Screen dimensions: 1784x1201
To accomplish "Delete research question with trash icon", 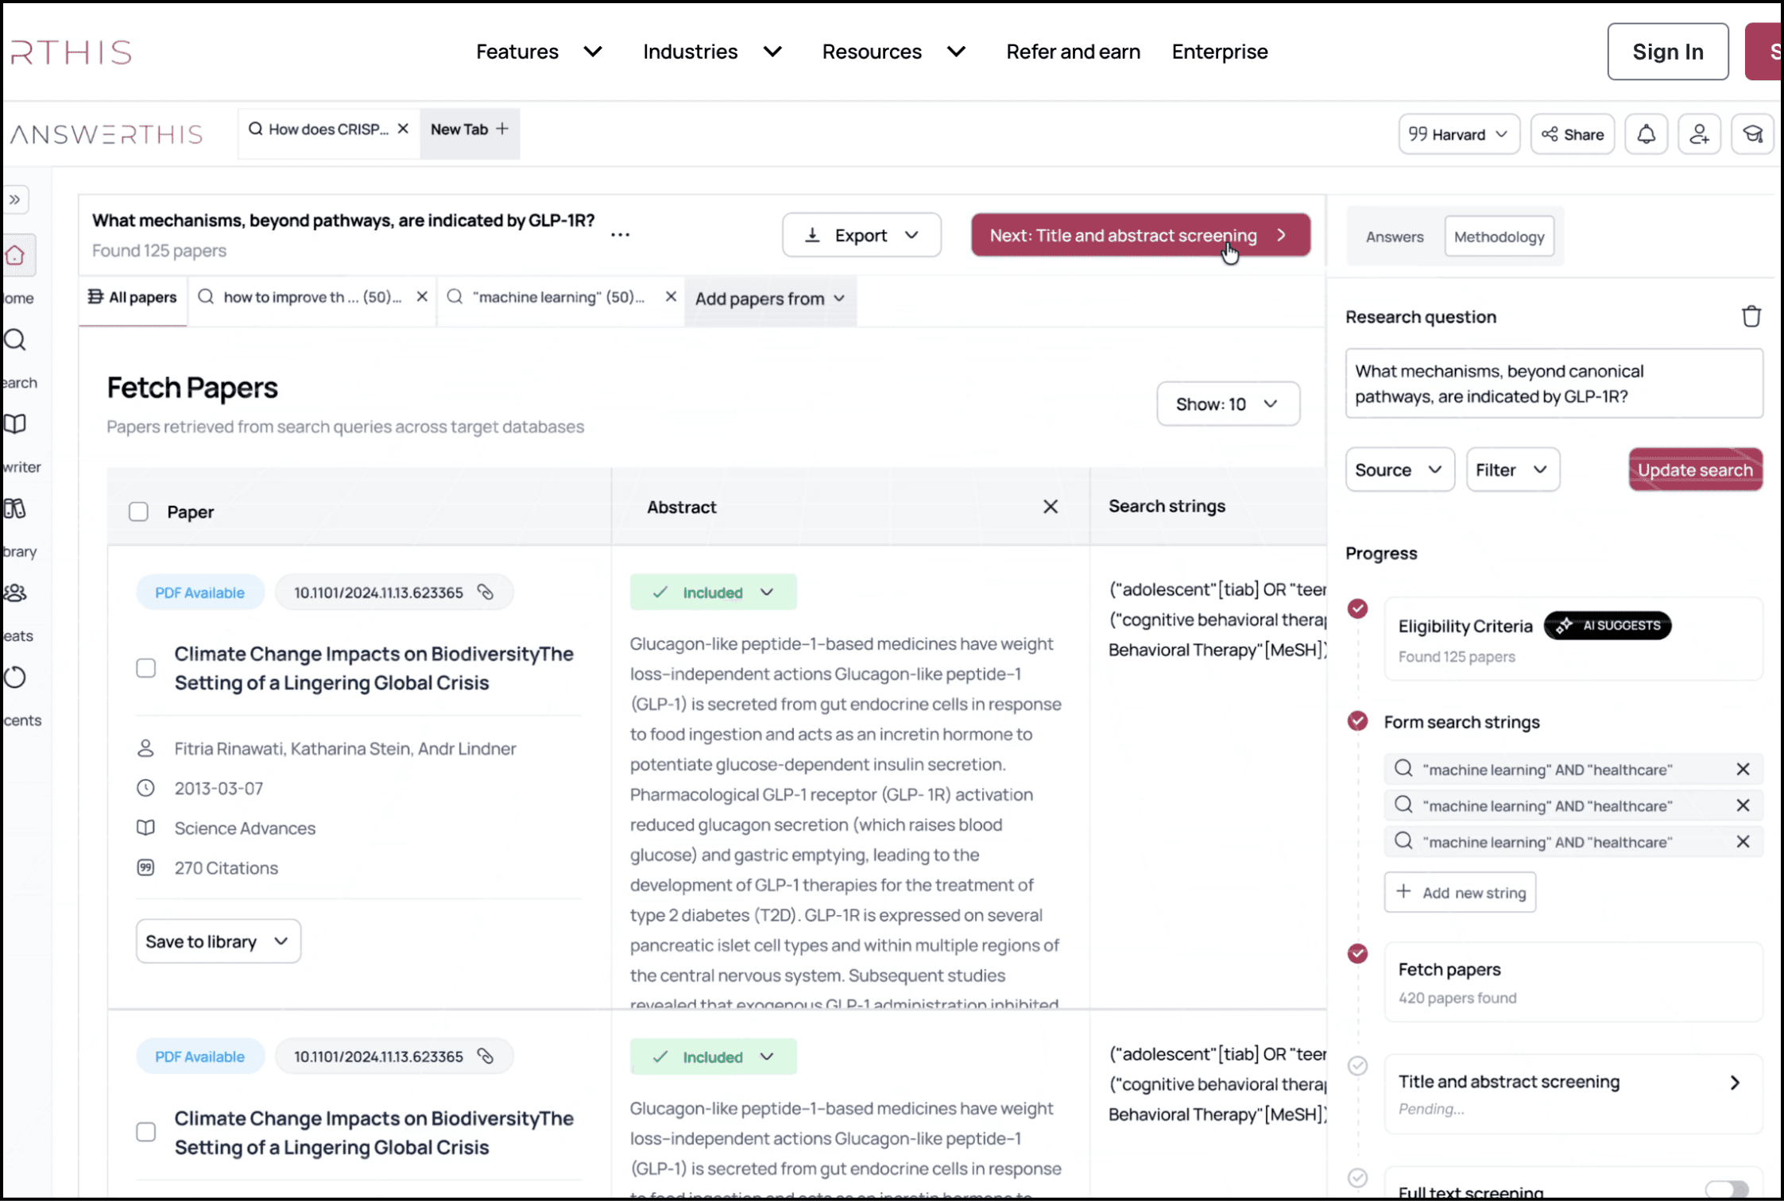I will point(1751,316).
